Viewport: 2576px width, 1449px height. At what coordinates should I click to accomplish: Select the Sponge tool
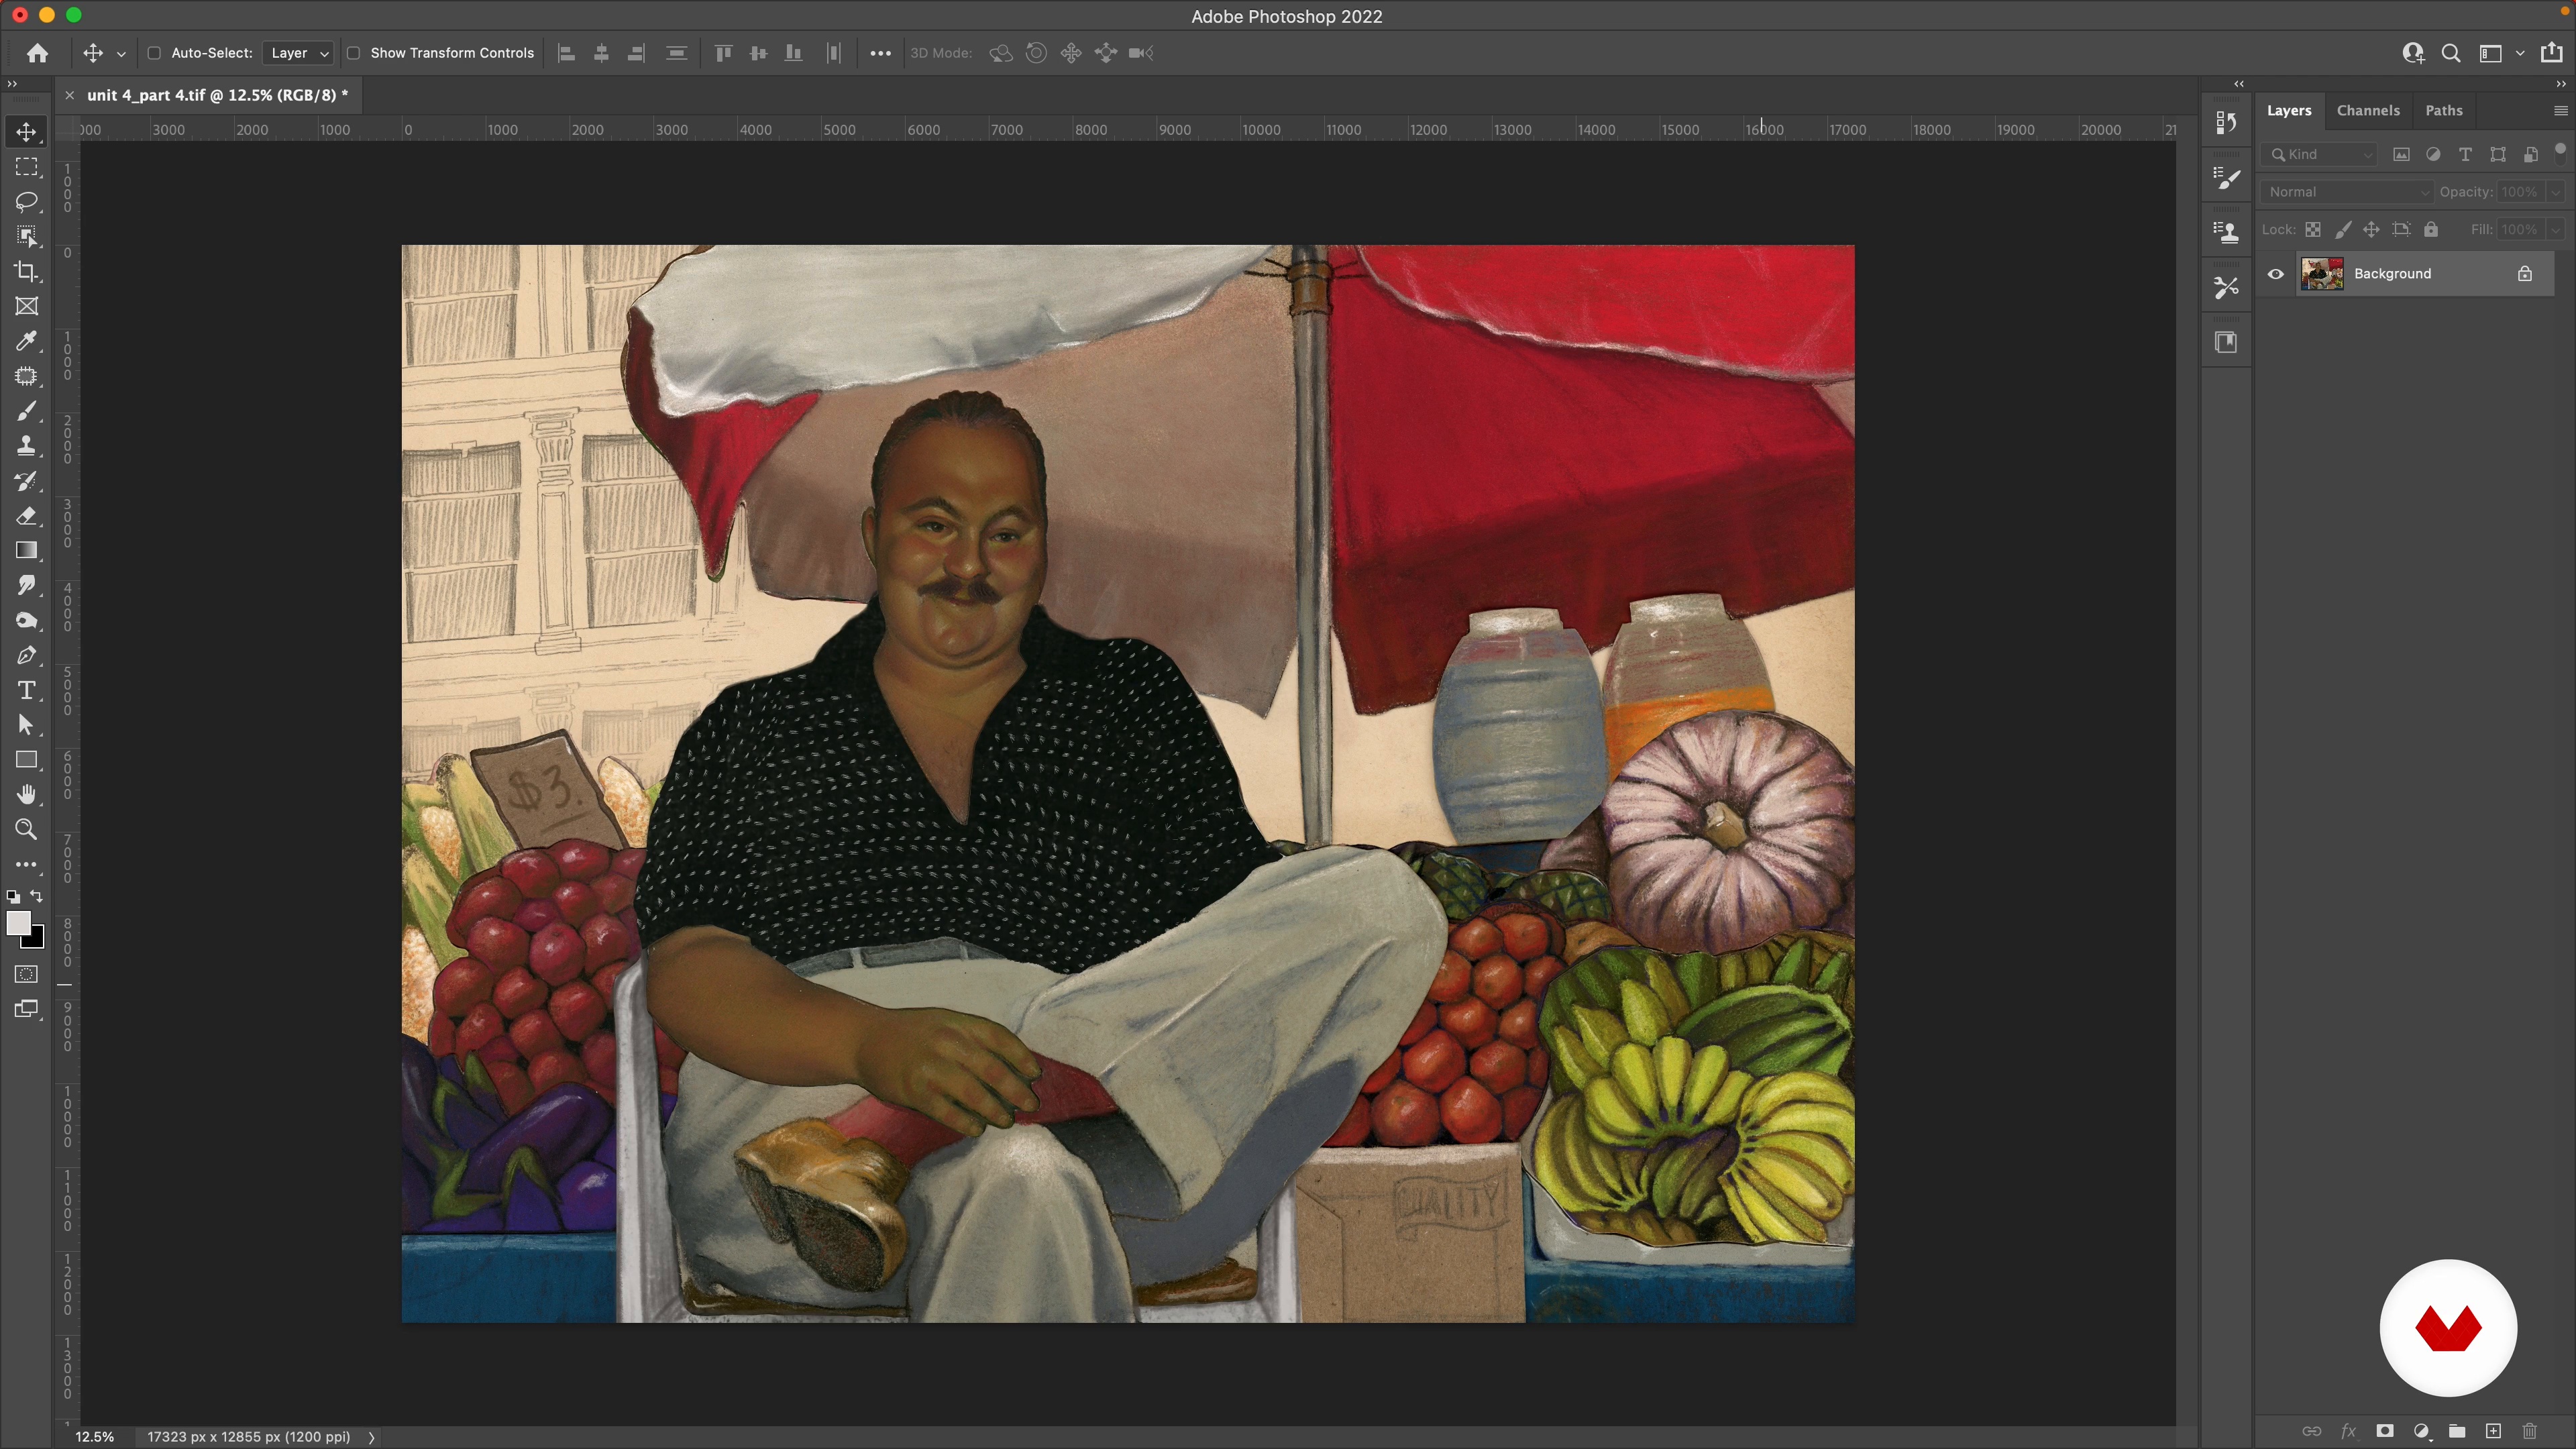point(27,621)
